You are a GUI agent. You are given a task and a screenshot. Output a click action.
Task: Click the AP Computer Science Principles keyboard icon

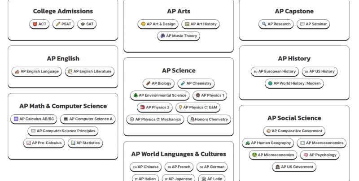tap(33, 131)
